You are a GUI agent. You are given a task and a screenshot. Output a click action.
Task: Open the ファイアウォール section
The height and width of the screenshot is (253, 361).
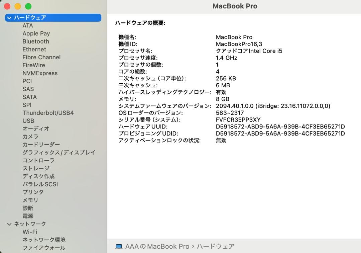[44, 248]
